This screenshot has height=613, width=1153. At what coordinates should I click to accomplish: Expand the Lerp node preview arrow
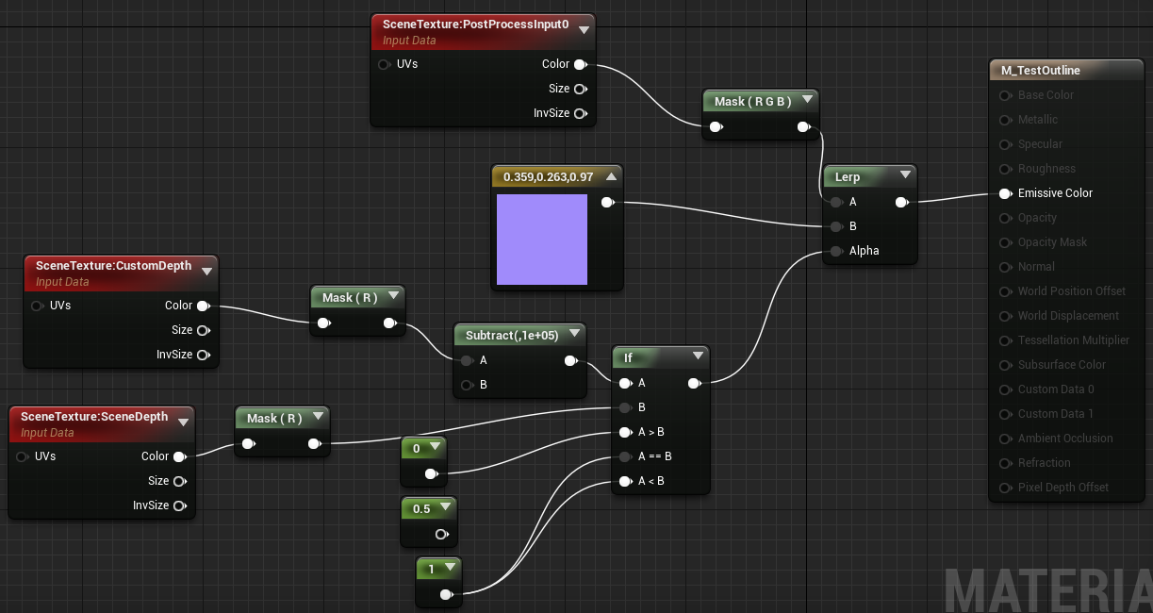(905, 175)
